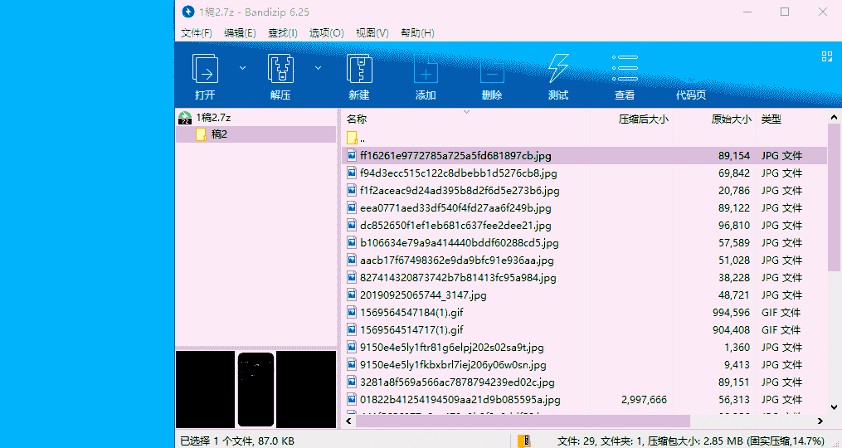Click icon of 01822b41254194509aa21d9b085595a.jpg
Screen dimensions: 842x448
tap(352, 400)
